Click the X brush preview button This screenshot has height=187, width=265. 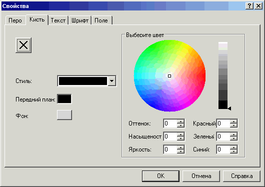[23, 45]
